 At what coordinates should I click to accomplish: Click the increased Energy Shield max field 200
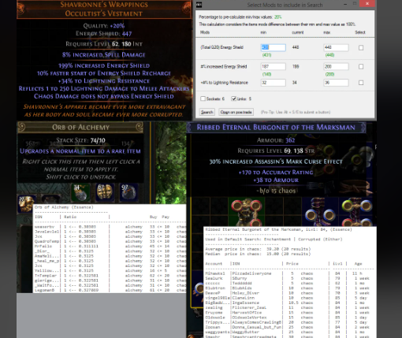click(x=336, y=67)
